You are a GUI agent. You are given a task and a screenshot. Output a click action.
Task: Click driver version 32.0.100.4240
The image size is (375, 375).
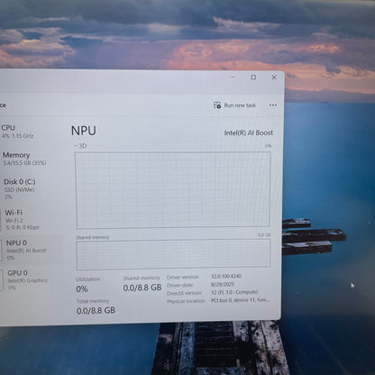pyautogui.click(x=226, y=277)
